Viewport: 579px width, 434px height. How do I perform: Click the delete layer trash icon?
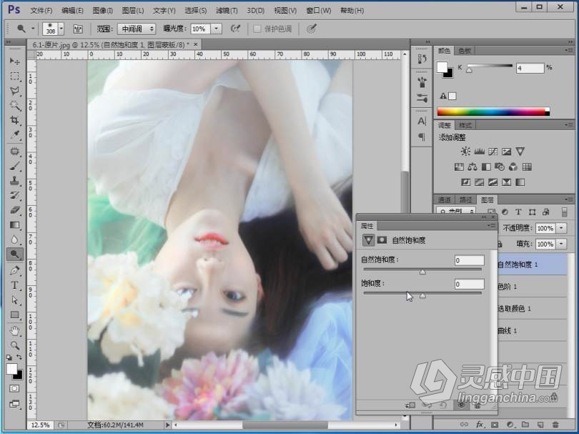pos(555,425)
